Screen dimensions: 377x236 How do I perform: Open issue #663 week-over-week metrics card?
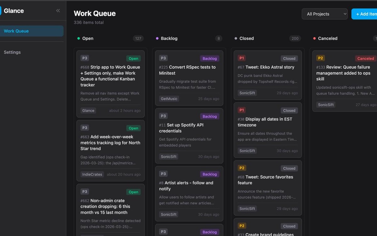(110, 143)
